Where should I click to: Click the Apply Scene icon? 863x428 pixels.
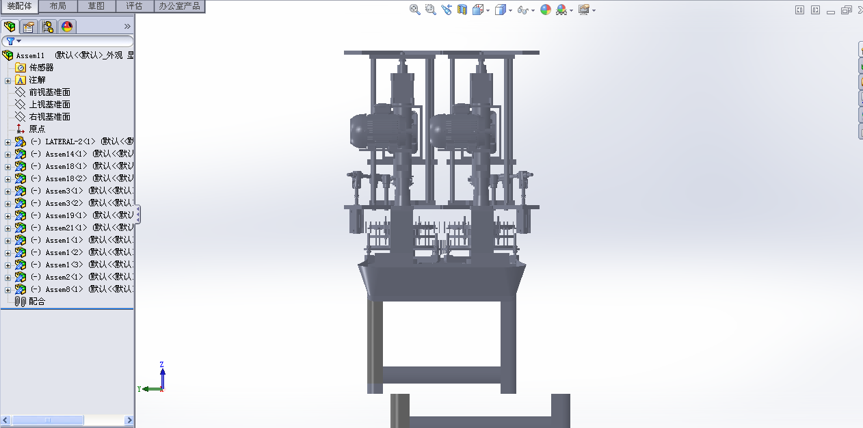[561, 10]
